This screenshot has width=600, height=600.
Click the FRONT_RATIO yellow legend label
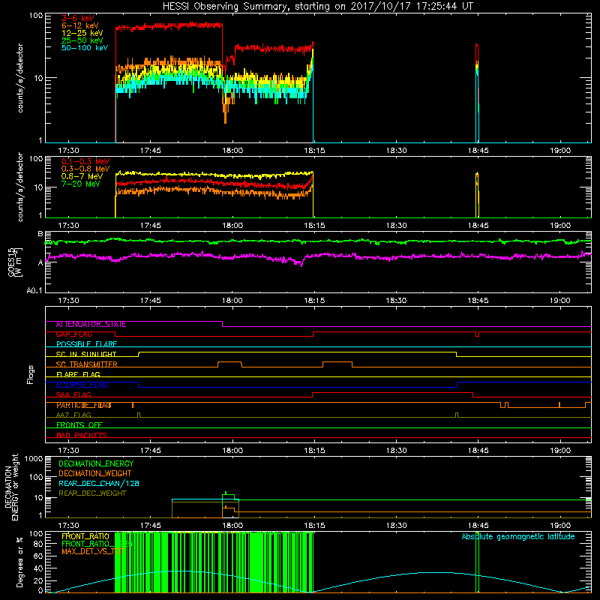tap(85, 536)
